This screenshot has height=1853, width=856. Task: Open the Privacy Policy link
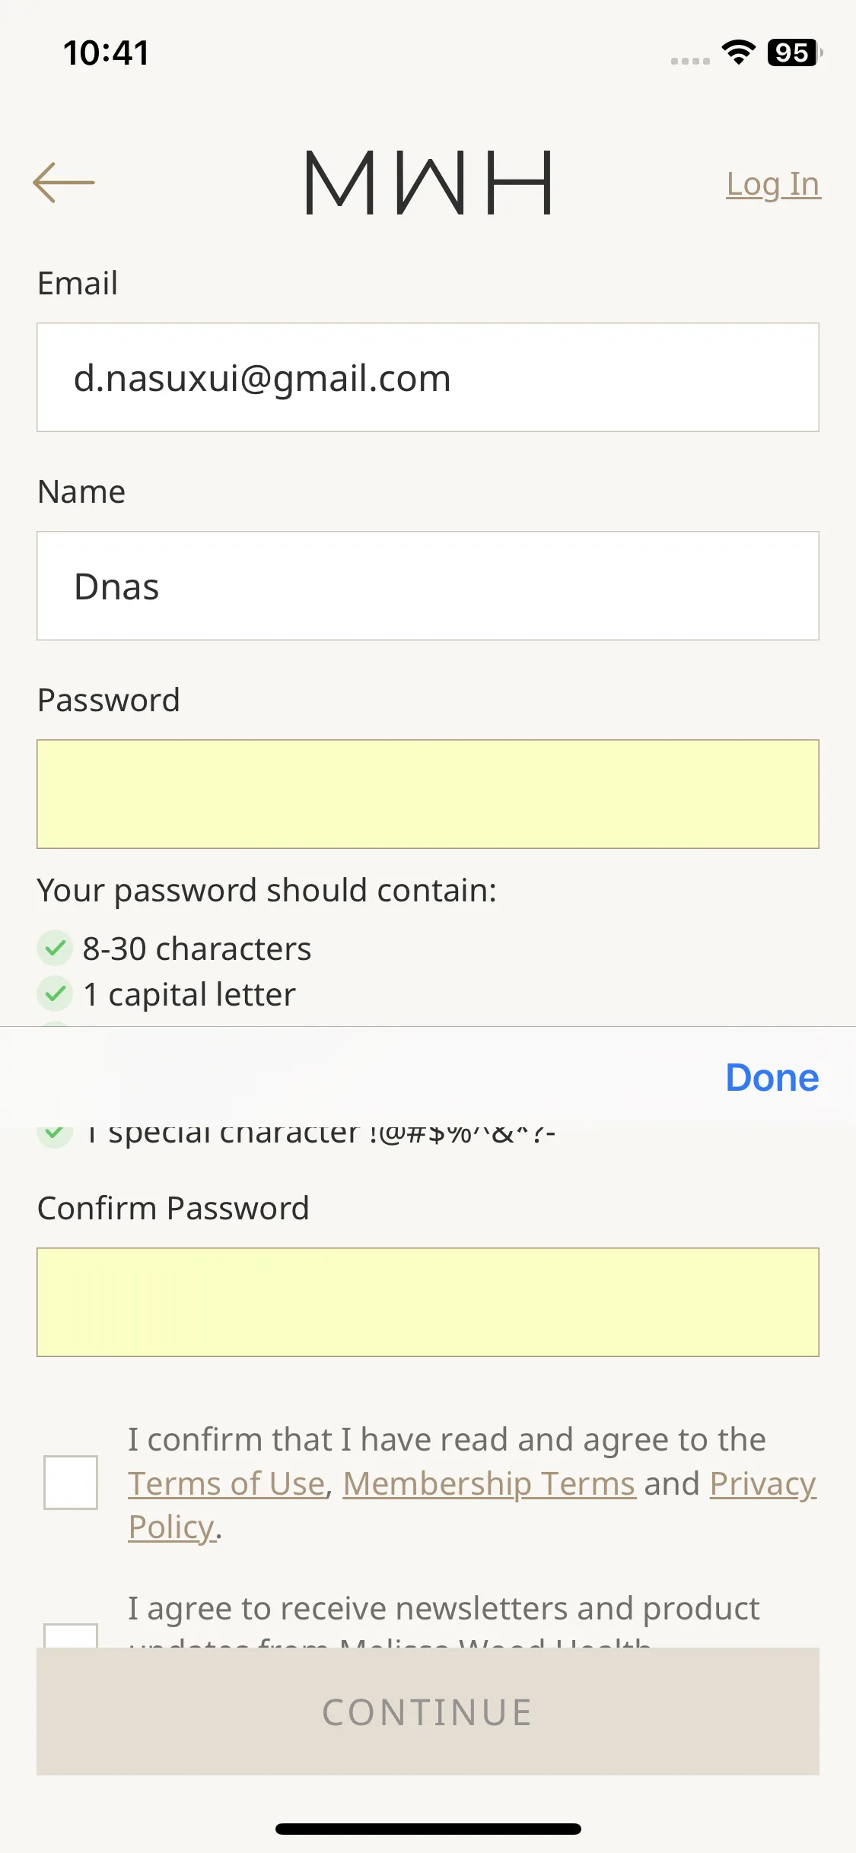[x=763, y=1484]
